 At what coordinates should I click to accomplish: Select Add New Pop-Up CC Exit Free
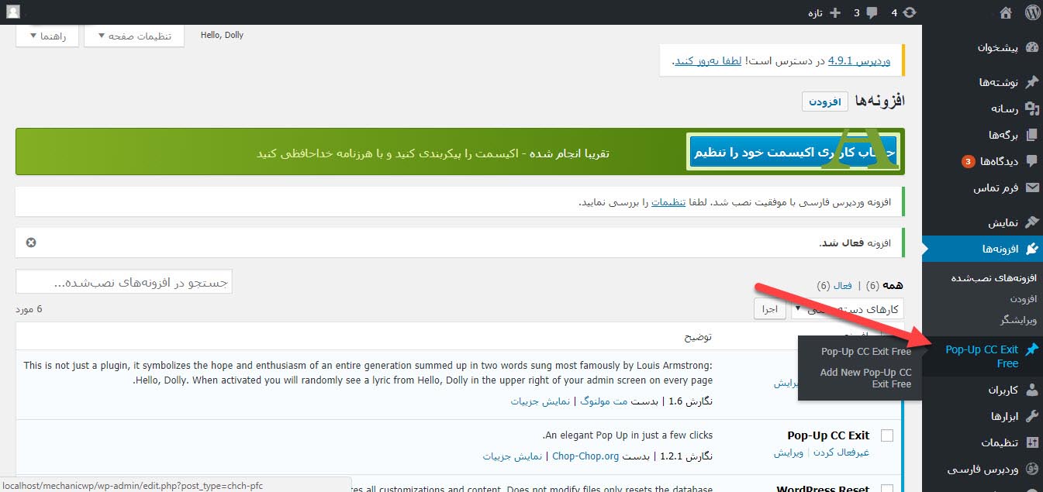pos(866,378)
